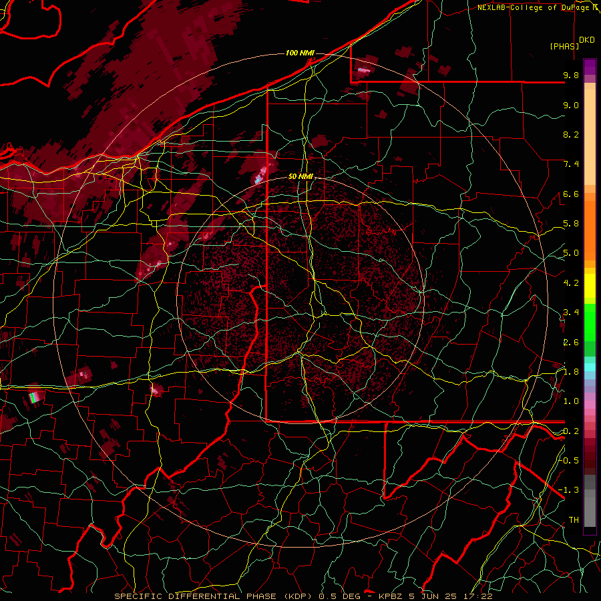
Task: Click the bright green segment of the color bar
Action: coord(590,322)
